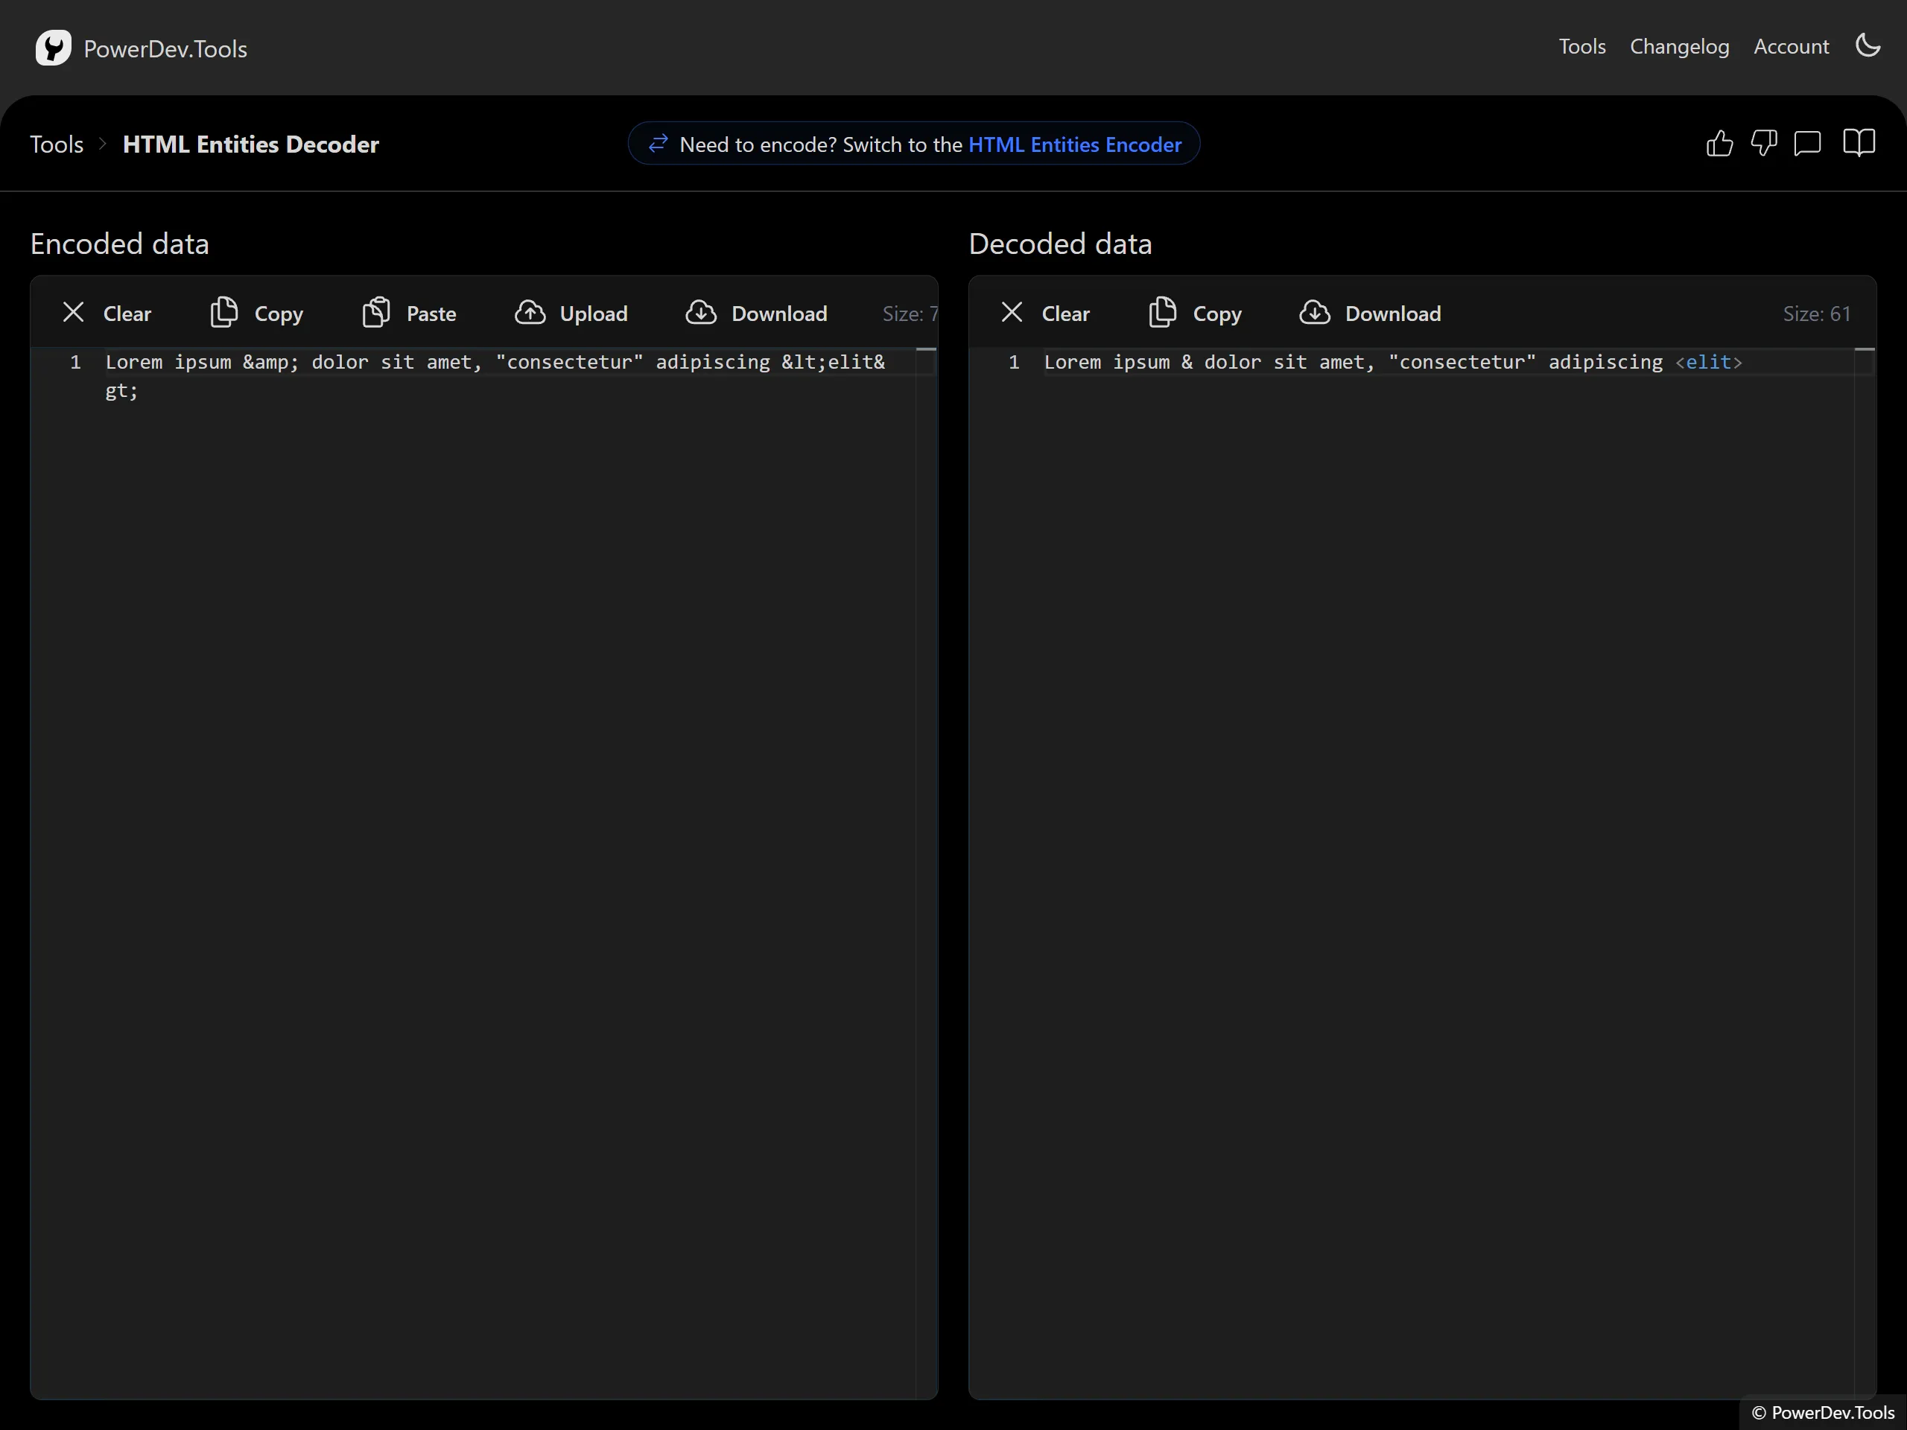Download the Encoded data
This screenshot has width=1907, height=1430.
click(756, 314)
